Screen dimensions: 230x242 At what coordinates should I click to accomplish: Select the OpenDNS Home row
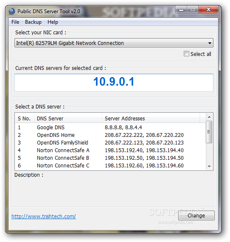110,135
